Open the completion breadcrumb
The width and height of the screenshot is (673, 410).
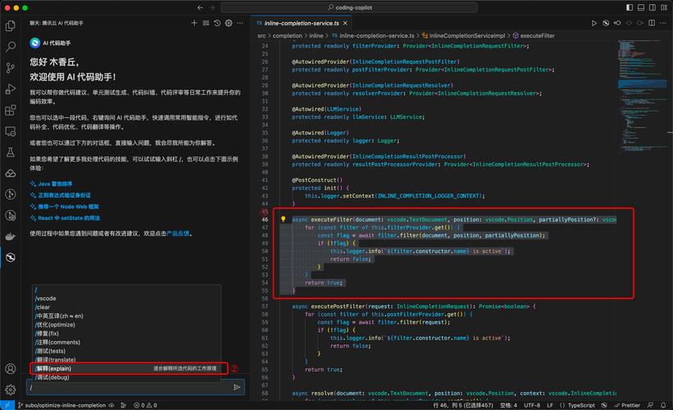[x=287, y=35]
